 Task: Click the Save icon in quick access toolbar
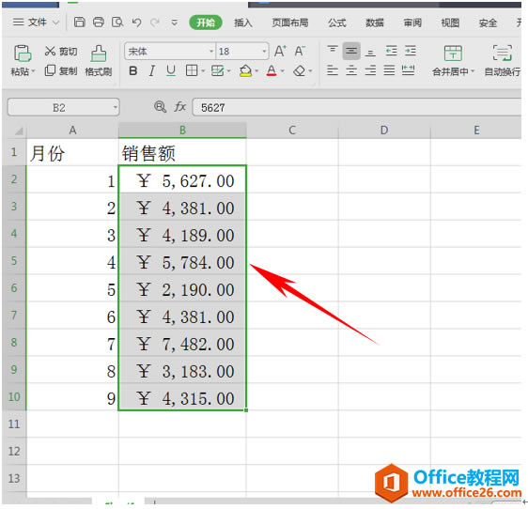click(79, 23)
